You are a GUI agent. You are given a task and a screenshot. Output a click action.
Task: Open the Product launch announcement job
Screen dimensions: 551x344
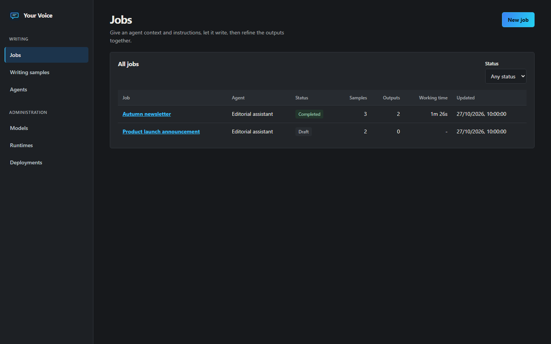click(161, 131)
